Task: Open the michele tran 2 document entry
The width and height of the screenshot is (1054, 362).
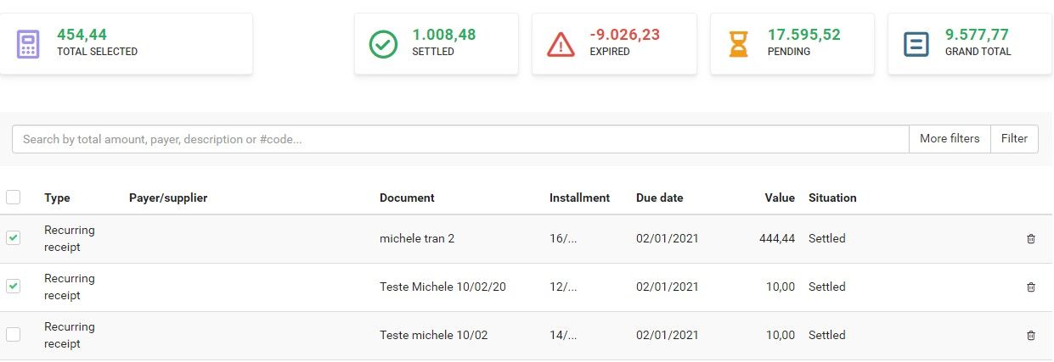Action: coord(417,239)
